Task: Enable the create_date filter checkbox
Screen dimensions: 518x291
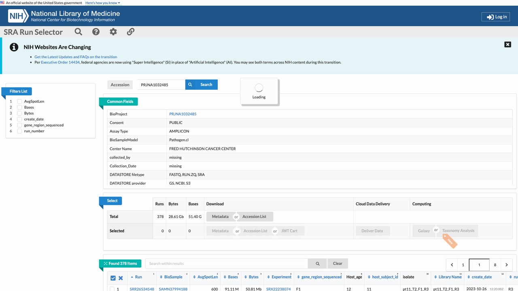Action: (19, 119)
